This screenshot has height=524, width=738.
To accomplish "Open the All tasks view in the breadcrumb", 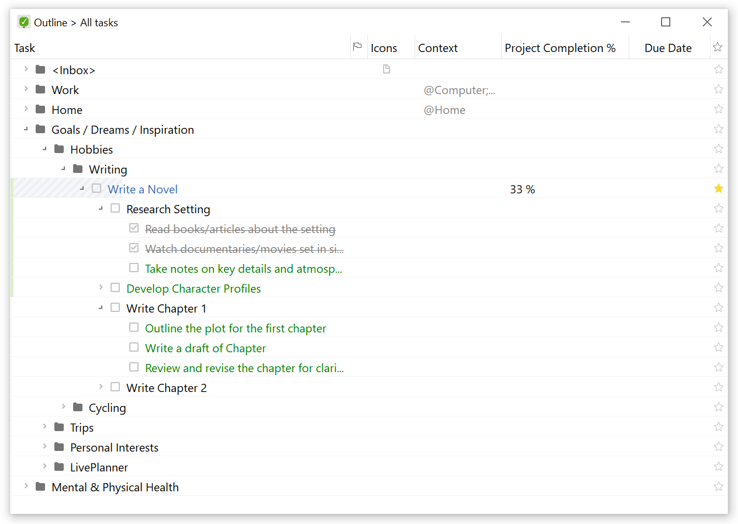I will 98,22.
